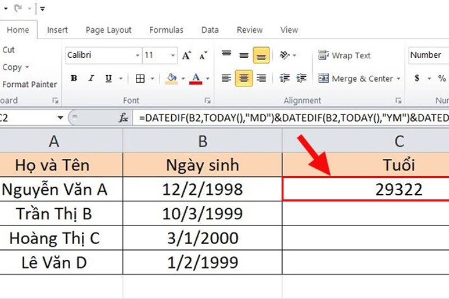The width and height of the screenshot is (449, 299).
Task: Apply Underline formatting
Action: coord(108,78)
